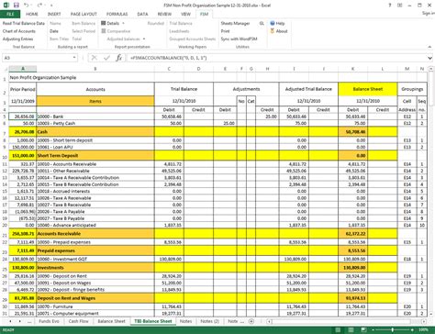The width and height of the screenshot is (435, 334).
Task: Switch to Normal view in status bar
Action: tap(338, 330)
